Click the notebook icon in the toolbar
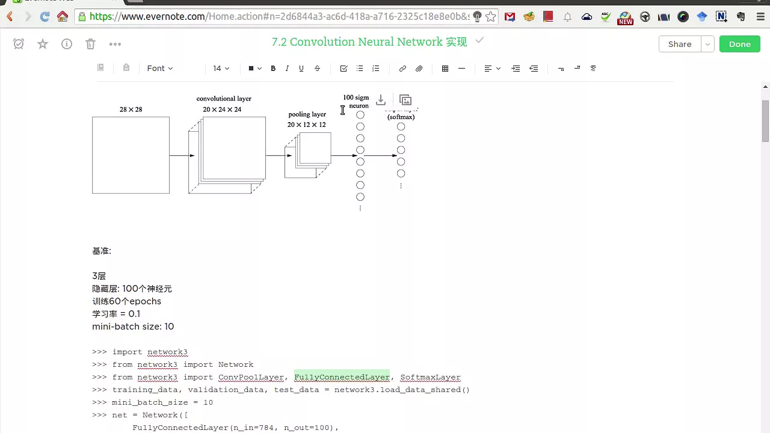The width and height of the screenshot is (770, 433). [100, 68]
